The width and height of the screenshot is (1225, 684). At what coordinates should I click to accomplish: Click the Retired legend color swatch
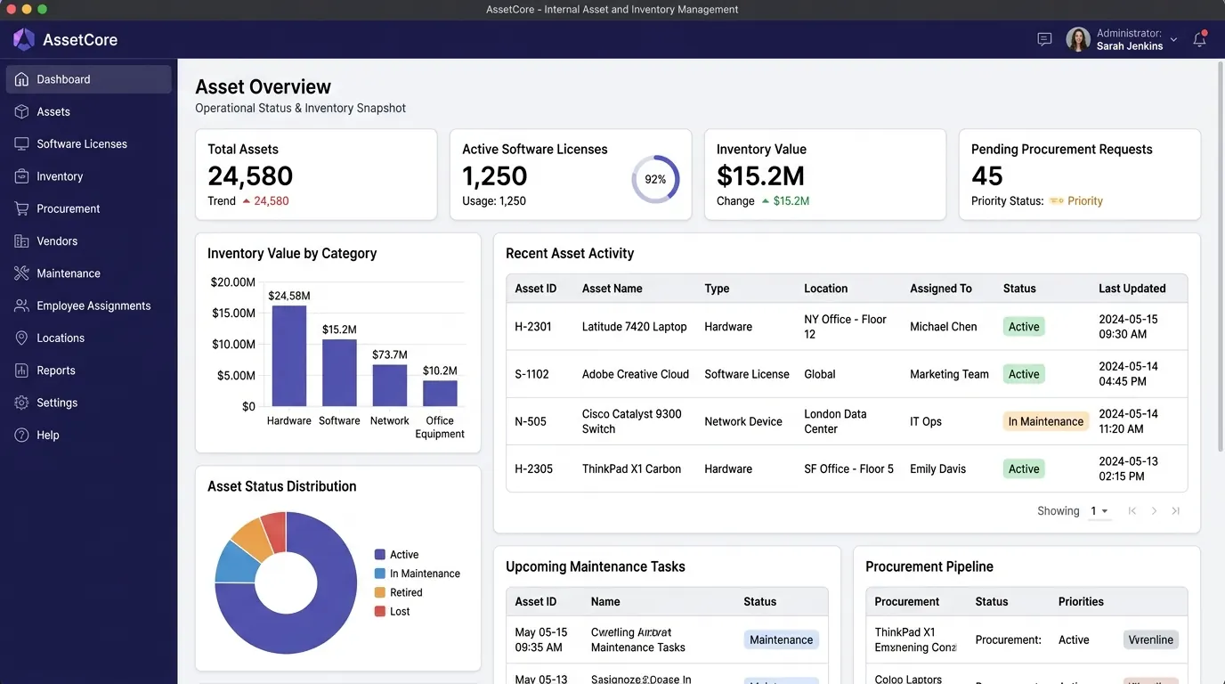380,592
